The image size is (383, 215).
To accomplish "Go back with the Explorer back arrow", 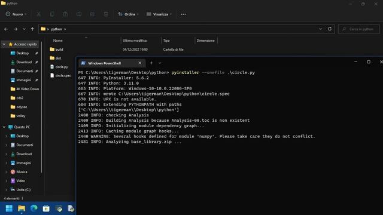I will 6,29.
